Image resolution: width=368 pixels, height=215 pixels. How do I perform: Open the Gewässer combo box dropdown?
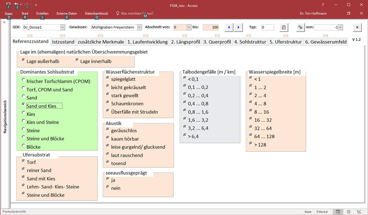click(x=139, y=27)
